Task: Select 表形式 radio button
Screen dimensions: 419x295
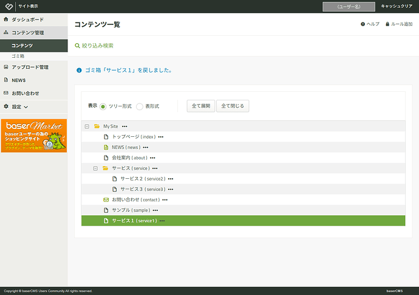Action: [x=140, y=106]
